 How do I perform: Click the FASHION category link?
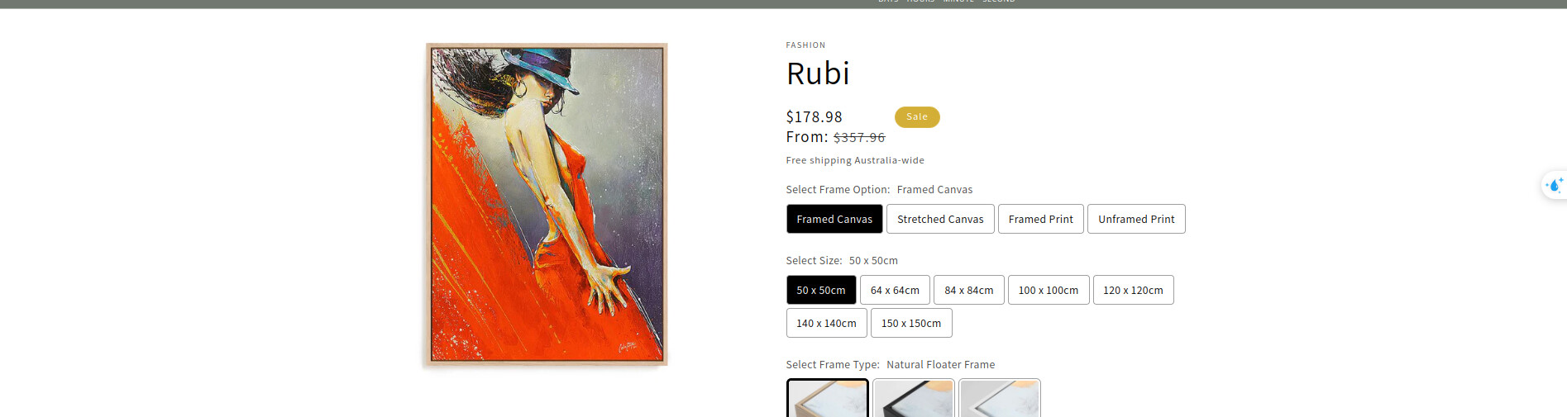coord(805,45)
